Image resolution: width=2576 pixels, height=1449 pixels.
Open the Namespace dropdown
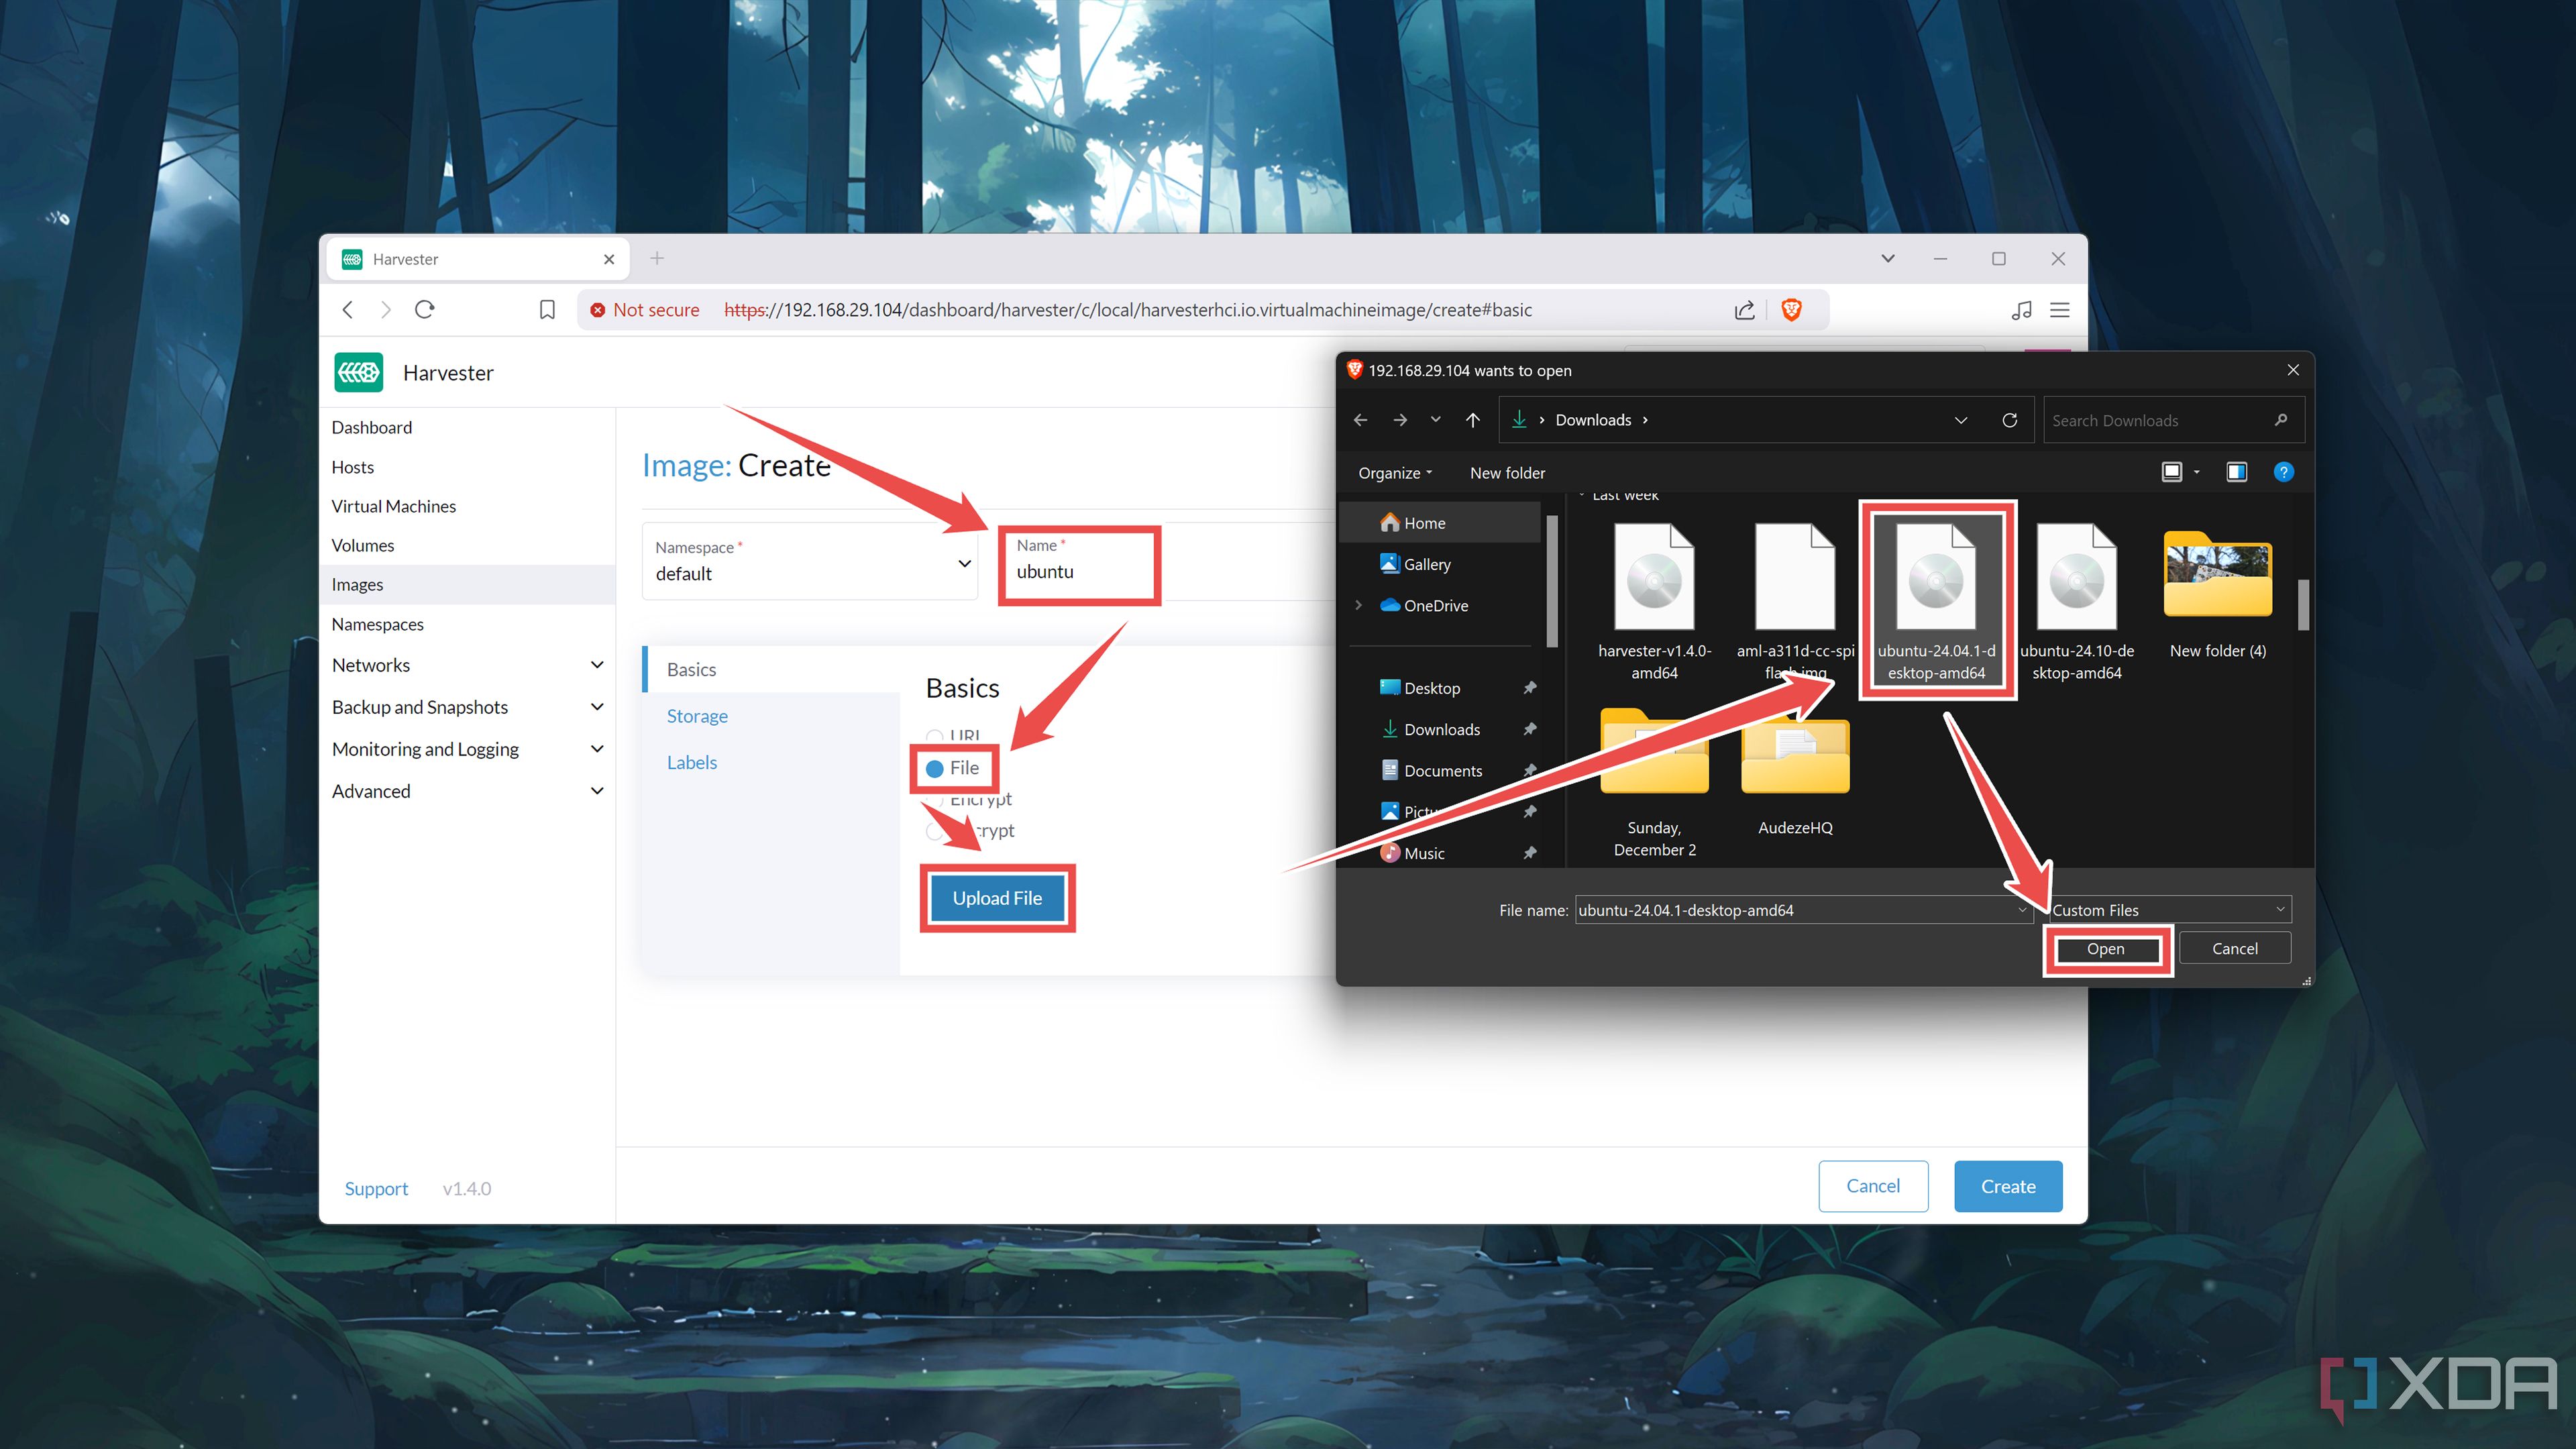810,562
